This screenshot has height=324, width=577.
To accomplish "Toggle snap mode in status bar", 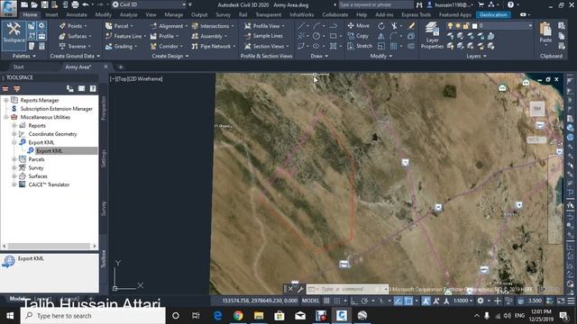I will 336,301.
